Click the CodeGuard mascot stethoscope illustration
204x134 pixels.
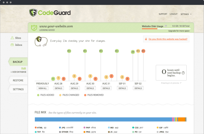41,41
